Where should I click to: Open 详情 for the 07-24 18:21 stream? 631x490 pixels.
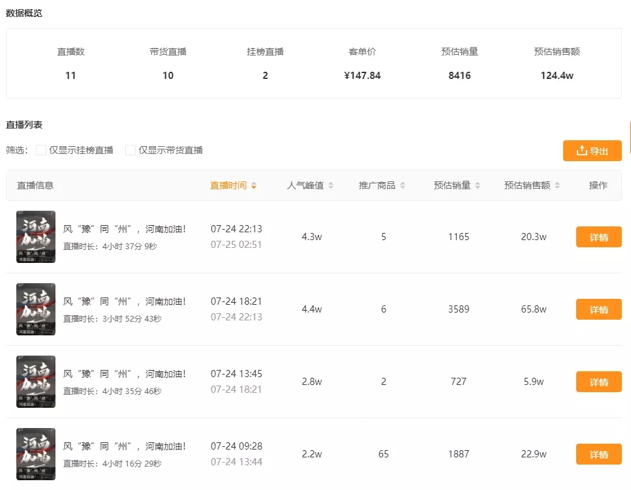point(599,309)
